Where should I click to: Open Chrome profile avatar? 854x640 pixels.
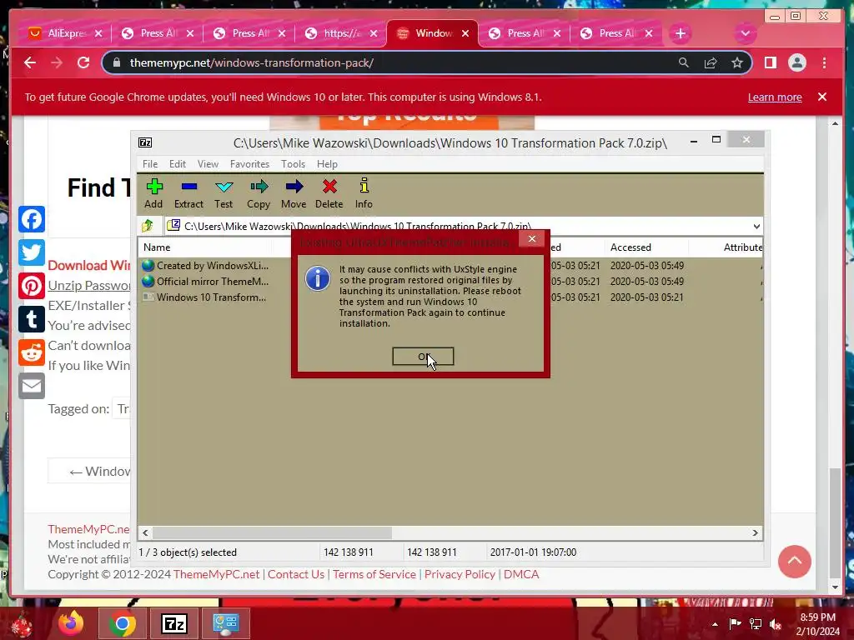(x=796, y=62)
